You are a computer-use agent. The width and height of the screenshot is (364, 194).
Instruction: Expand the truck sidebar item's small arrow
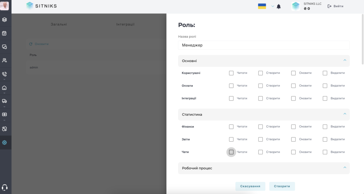(x=4, y=107)
